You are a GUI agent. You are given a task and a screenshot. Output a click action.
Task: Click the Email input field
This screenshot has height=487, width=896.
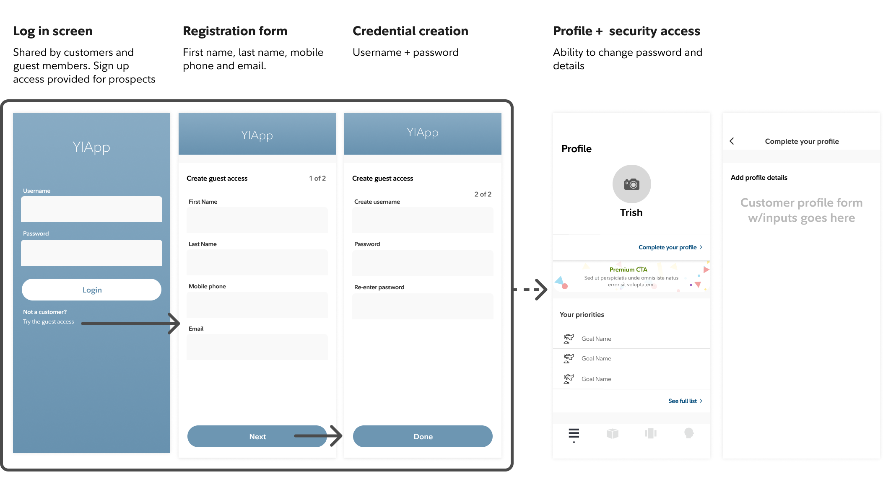pos(257,347)
